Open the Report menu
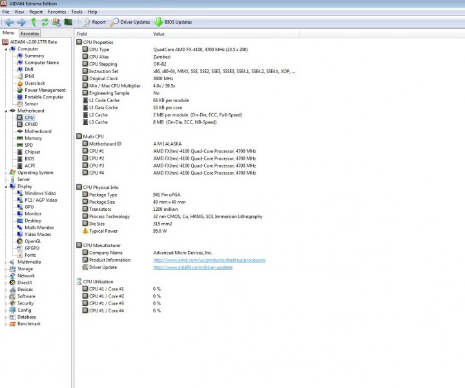The image size is (465, 388). [36, 12]
